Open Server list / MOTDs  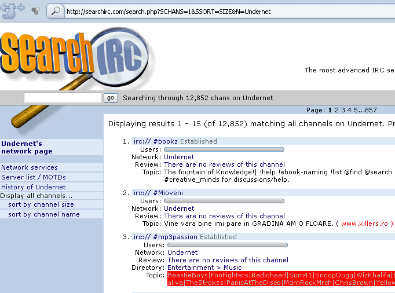[34, 177]
